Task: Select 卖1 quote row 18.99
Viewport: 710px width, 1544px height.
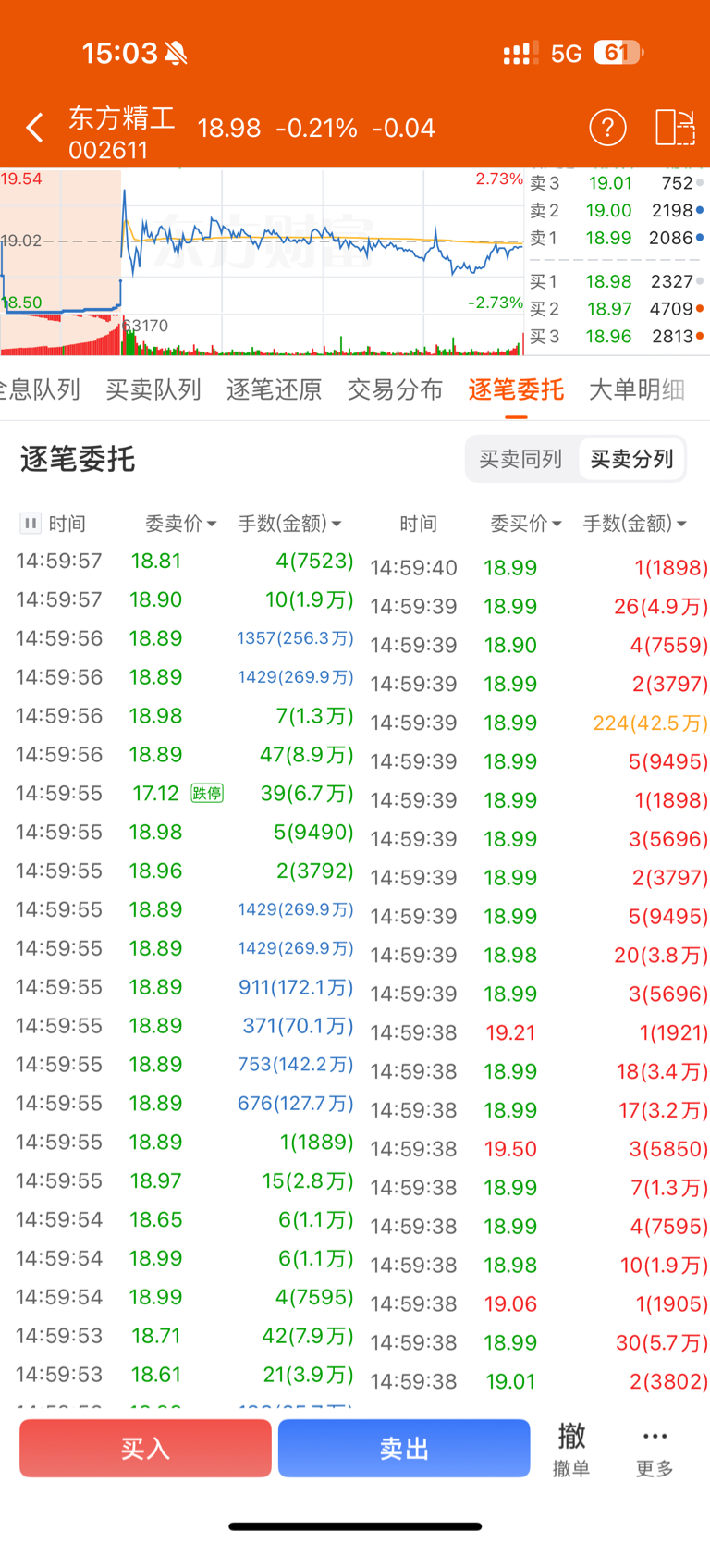Action: [x=617, y=239]
